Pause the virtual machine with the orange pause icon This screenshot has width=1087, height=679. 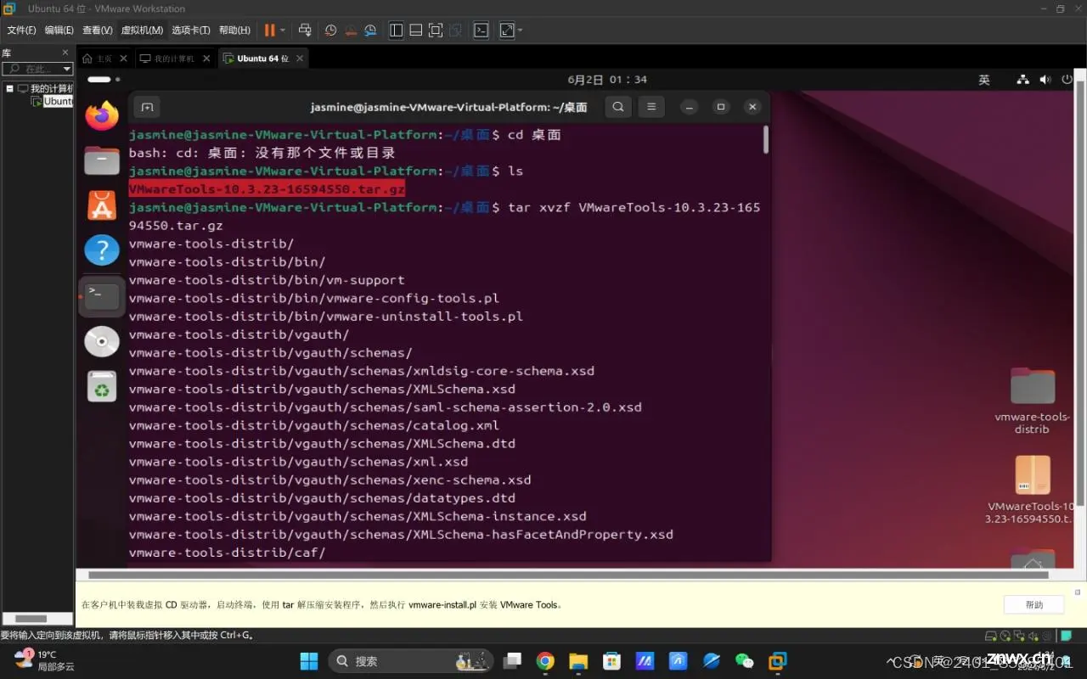[269, 30]
